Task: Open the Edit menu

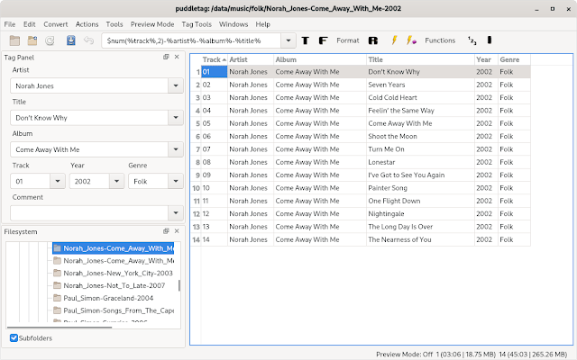Action: [30, 24]
